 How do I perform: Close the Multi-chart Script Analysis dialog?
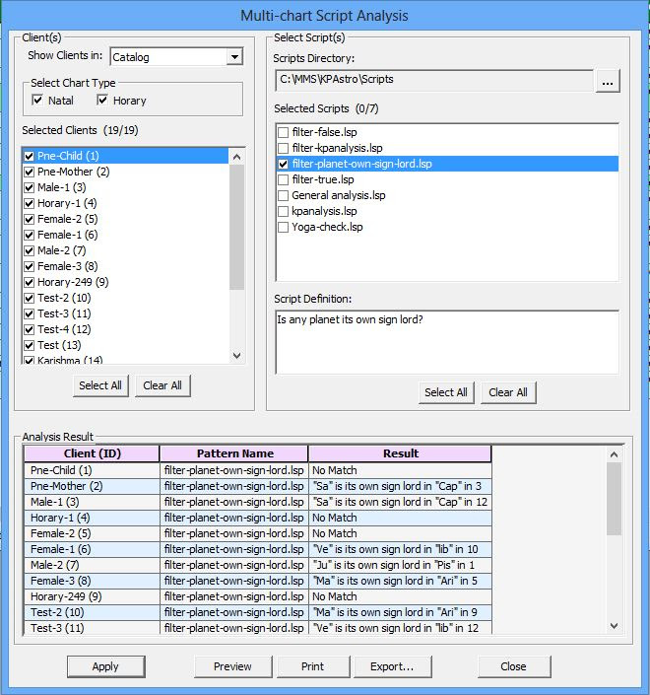click(514, 666)
